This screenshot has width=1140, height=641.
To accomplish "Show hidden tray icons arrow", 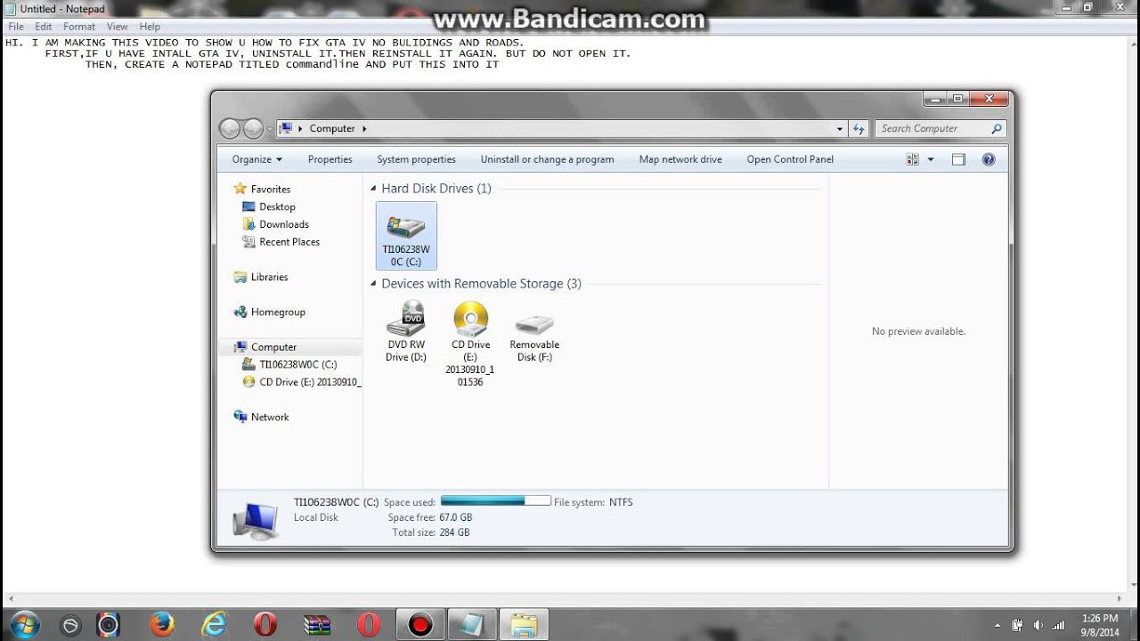I will (997, 625).
